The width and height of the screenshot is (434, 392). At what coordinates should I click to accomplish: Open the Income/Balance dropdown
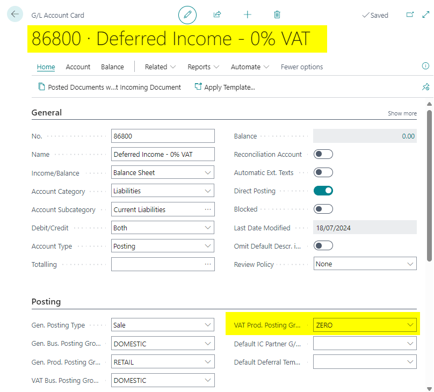click(163, 173)
